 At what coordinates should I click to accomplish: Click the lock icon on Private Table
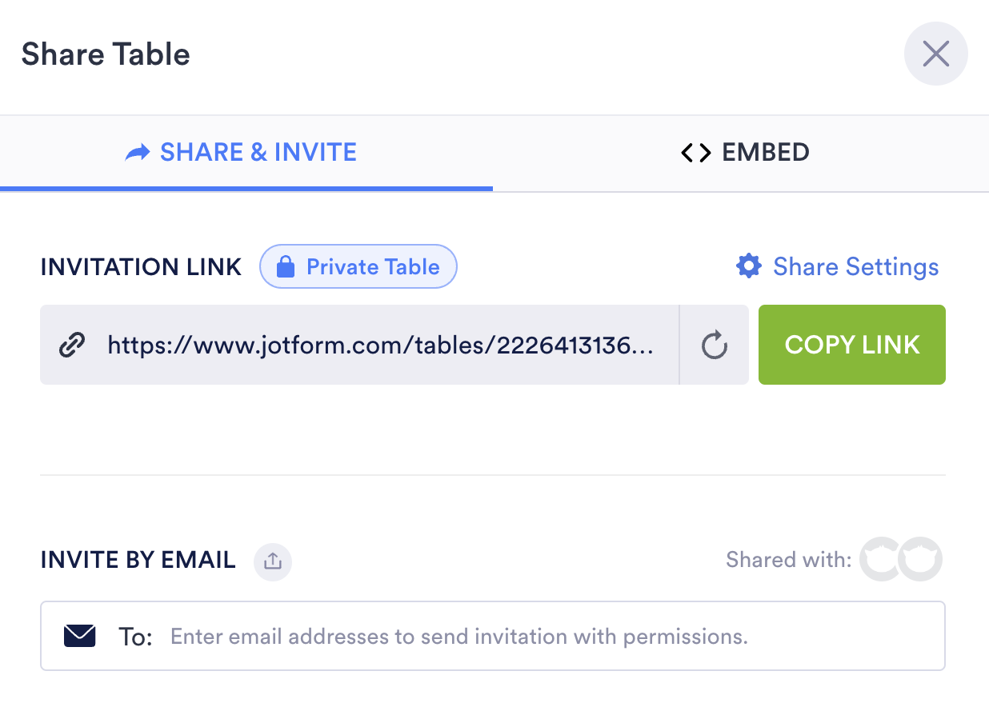pyautogui.click(x=285, y=267)
